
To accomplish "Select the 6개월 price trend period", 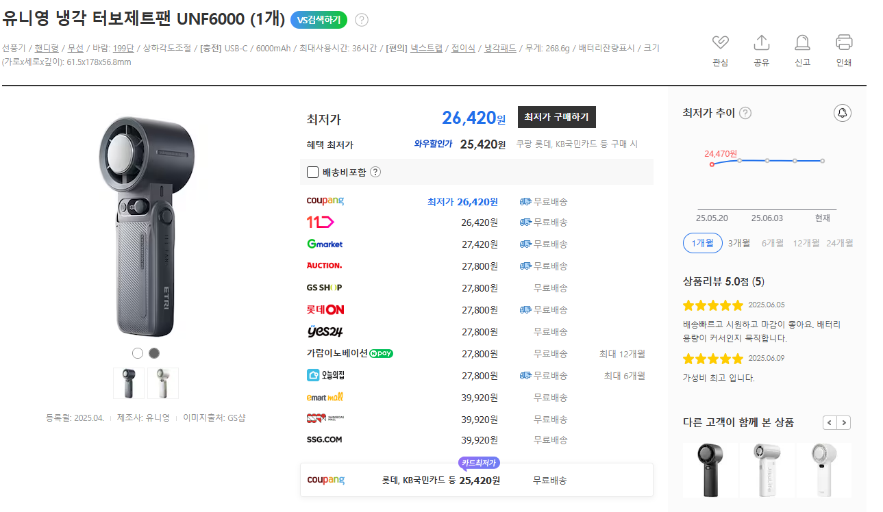I will pos(773,243).
